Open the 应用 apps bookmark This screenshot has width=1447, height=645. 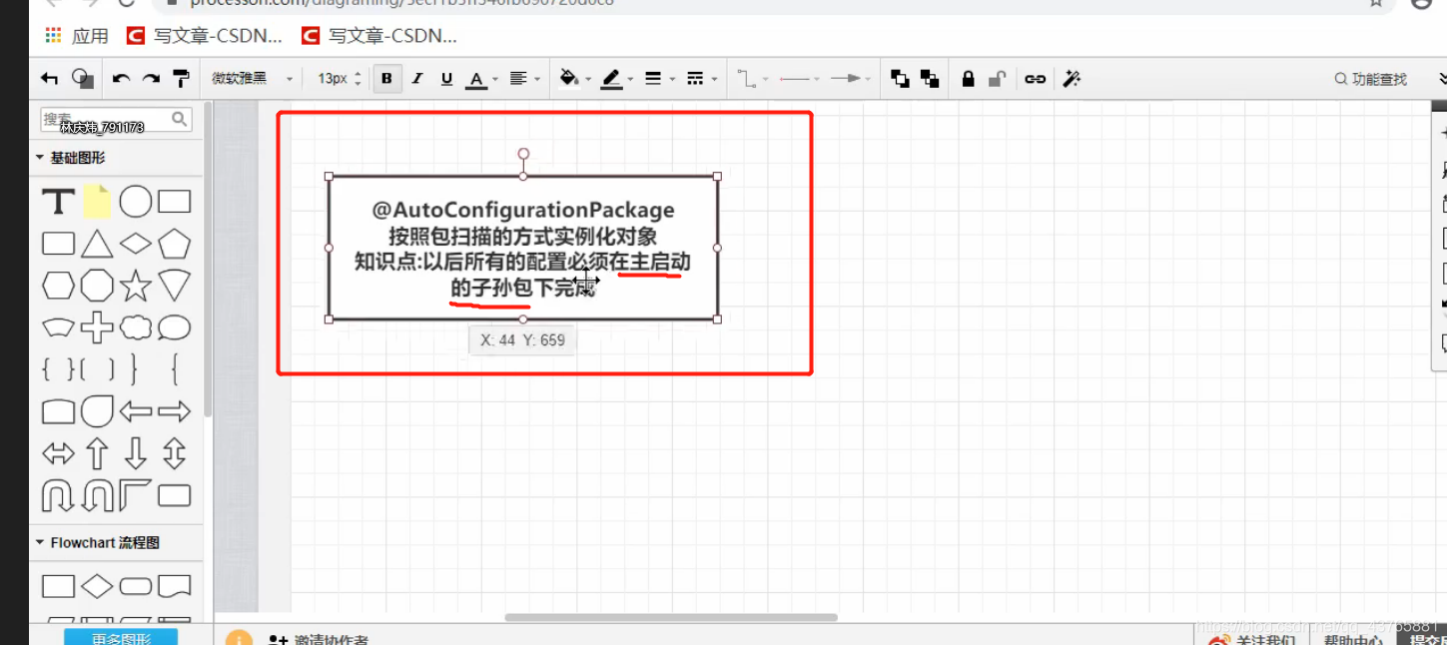click(77, 36)
